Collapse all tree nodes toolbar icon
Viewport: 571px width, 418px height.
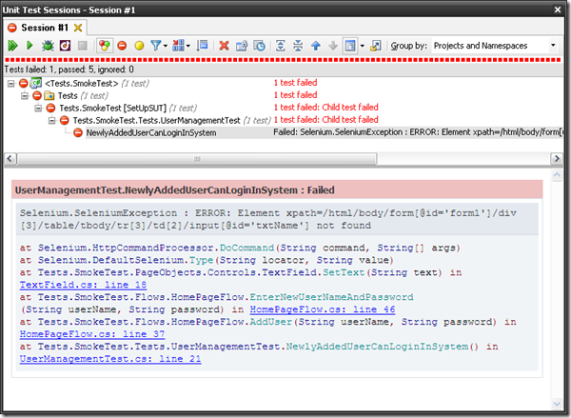298,46
